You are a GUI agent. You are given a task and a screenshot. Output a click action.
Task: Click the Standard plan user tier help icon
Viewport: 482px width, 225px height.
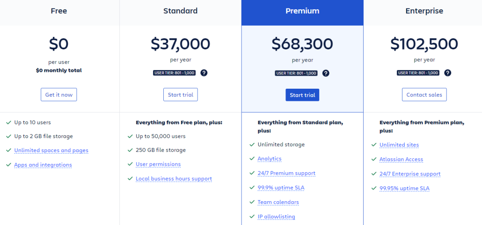coord(204,73)
